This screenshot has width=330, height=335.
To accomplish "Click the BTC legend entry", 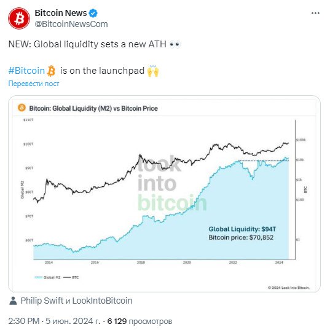I will [x=71, y=277].
